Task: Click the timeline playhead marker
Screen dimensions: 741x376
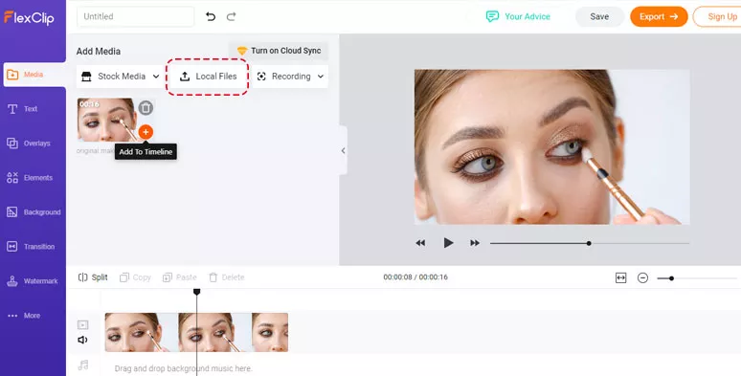Action: coord(197,292)
